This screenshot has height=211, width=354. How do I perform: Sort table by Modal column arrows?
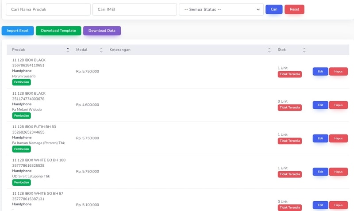[x=101, y=50]
